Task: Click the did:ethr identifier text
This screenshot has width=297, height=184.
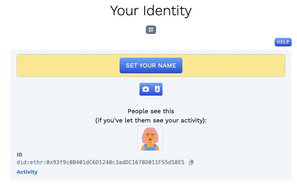Action: (x=100, y=162)
